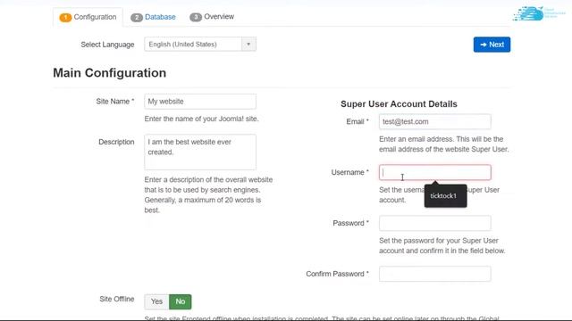Click the Email input field
This screenshot has width=572, height=321.
click(x=435, y=121)
